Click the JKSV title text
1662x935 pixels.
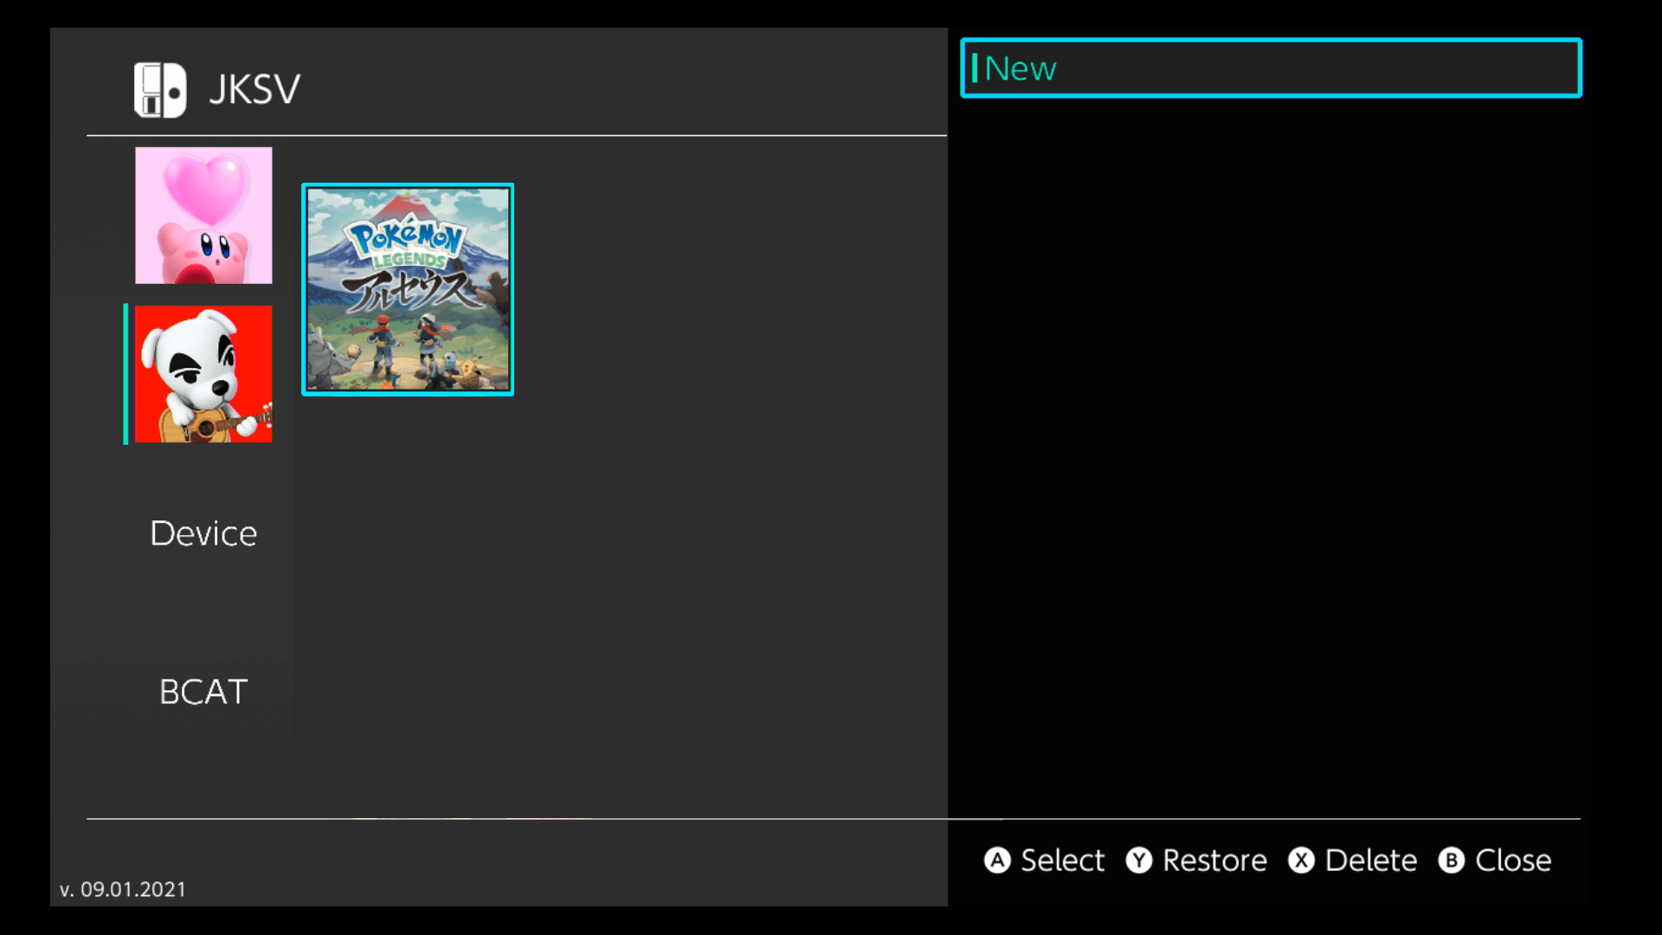[254, 90]
